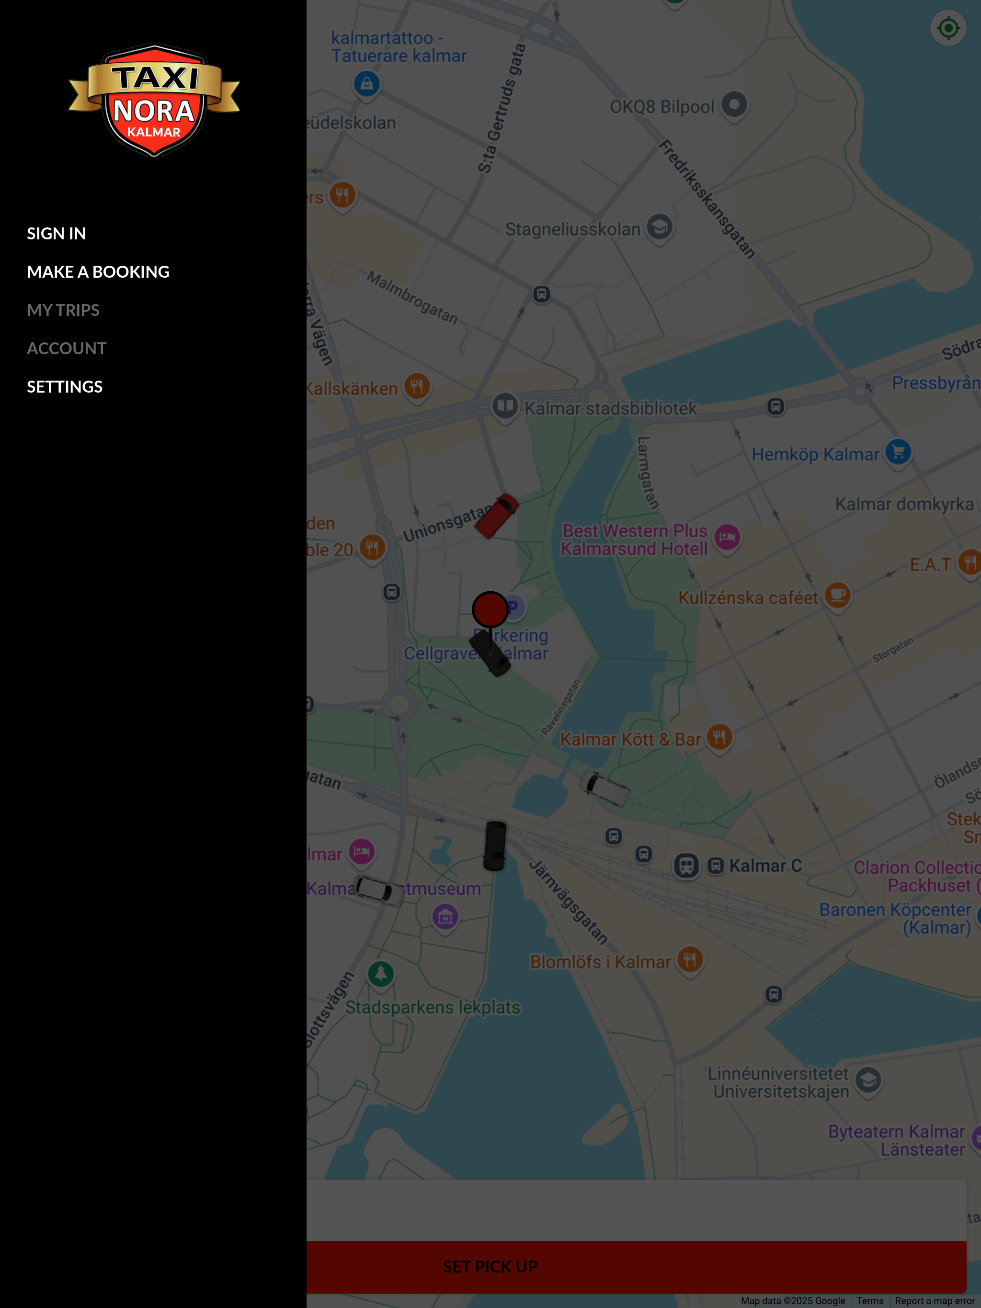Tap the black taxi on Järnvägsgatan
Viewport: 981px width, 1308px height.
pos(495,846)
